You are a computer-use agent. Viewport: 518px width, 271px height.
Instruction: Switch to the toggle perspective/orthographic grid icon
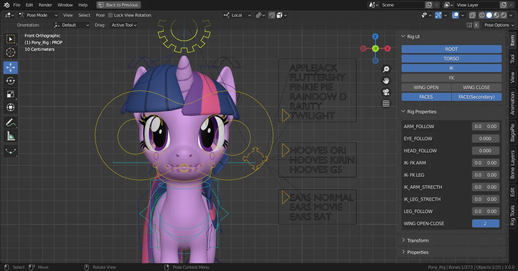click(386, 103)
